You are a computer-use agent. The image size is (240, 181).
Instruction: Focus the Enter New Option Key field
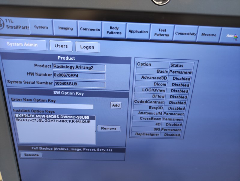[x=53, y=106]
